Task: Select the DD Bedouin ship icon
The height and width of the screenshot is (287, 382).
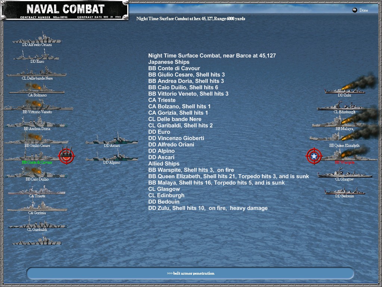Action: pos(344,191)
